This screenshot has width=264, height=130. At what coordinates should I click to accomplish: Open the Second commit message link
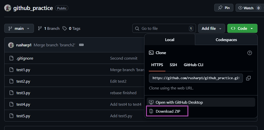pos(124,58)
